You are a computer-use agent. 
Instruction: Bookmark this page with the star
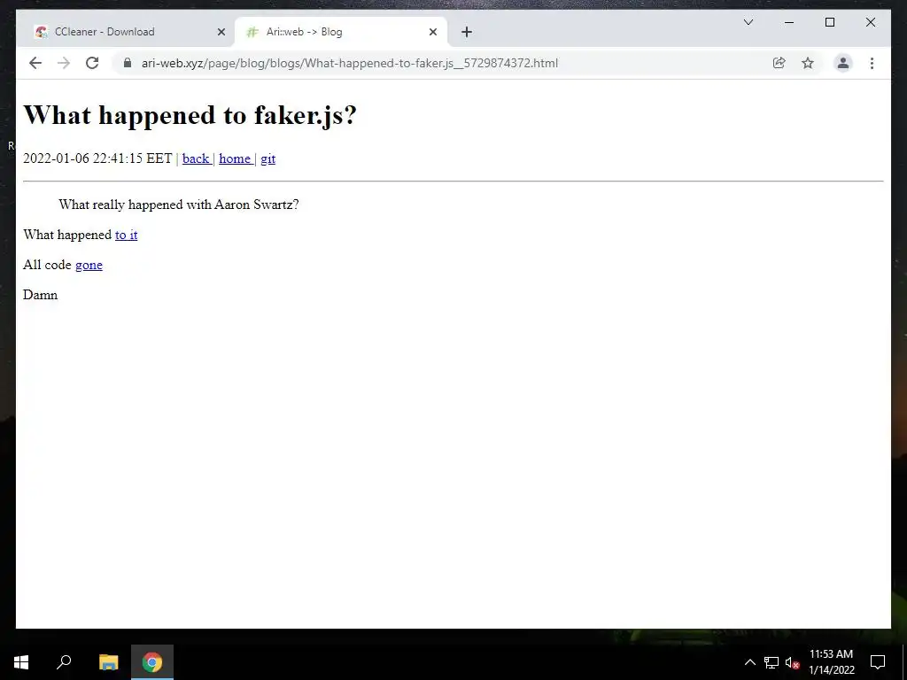tap(808, 63)
